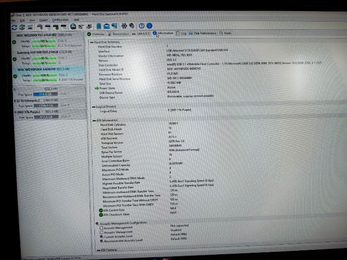Screen dimensions: 347x260
Task: Click the green check beside ATA Control Byte
Action: coord(101,210)
